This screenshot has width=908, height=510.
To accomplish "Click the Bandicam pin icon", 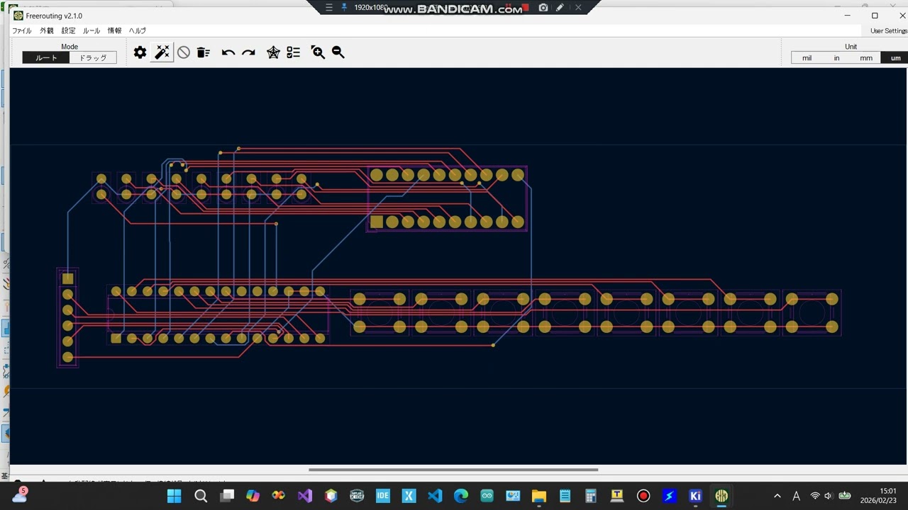I will tap(345, 7).
